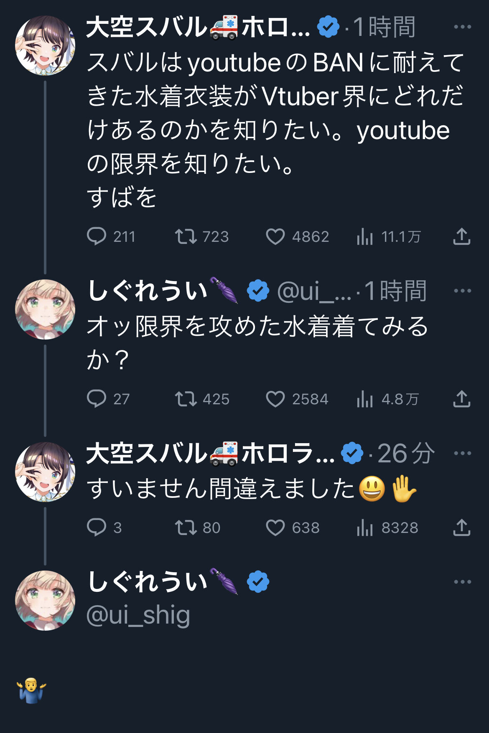Like the tweet with 4862 likes
Screen dimensions: 489x733
[275, 236]
